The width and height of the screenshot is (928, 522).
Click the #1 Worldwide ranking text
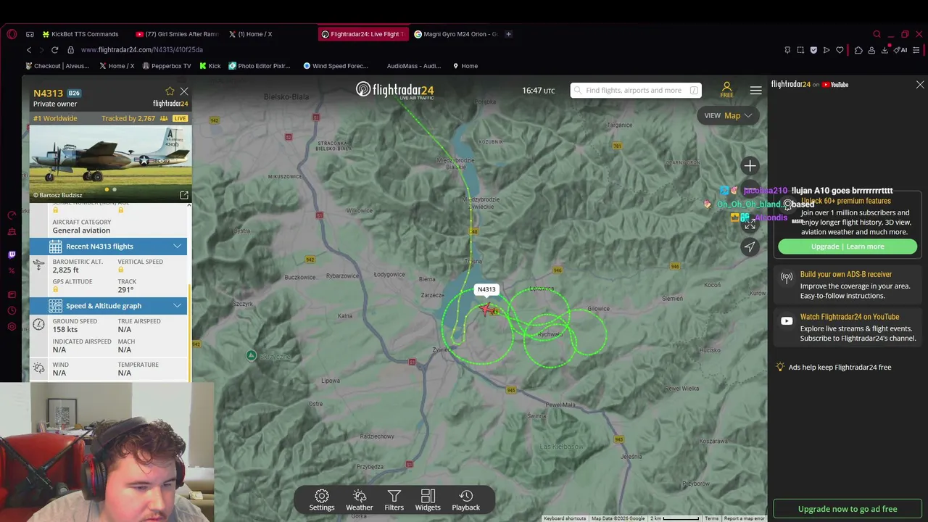coord(55,118)
